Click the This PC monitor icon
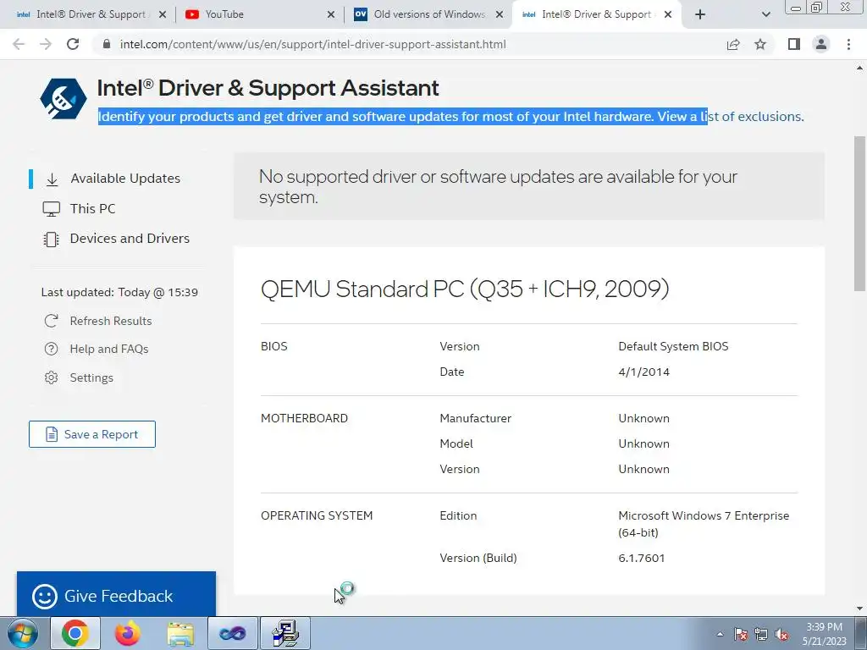This screenshot has width=867, height=650. click(x=52, y=209)
